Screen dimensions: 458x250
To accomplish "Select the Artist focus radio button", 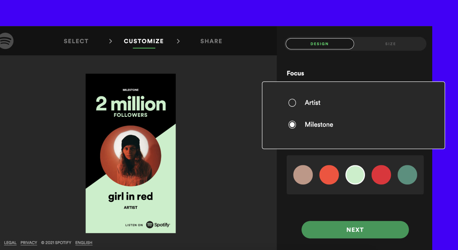I will tap(292, 102).
